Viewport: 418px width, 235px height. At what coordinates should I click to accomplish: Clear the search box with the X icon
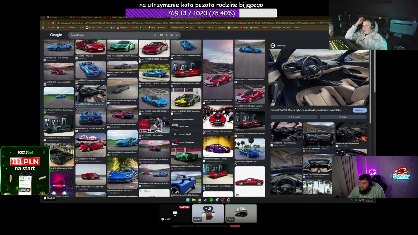155,35
